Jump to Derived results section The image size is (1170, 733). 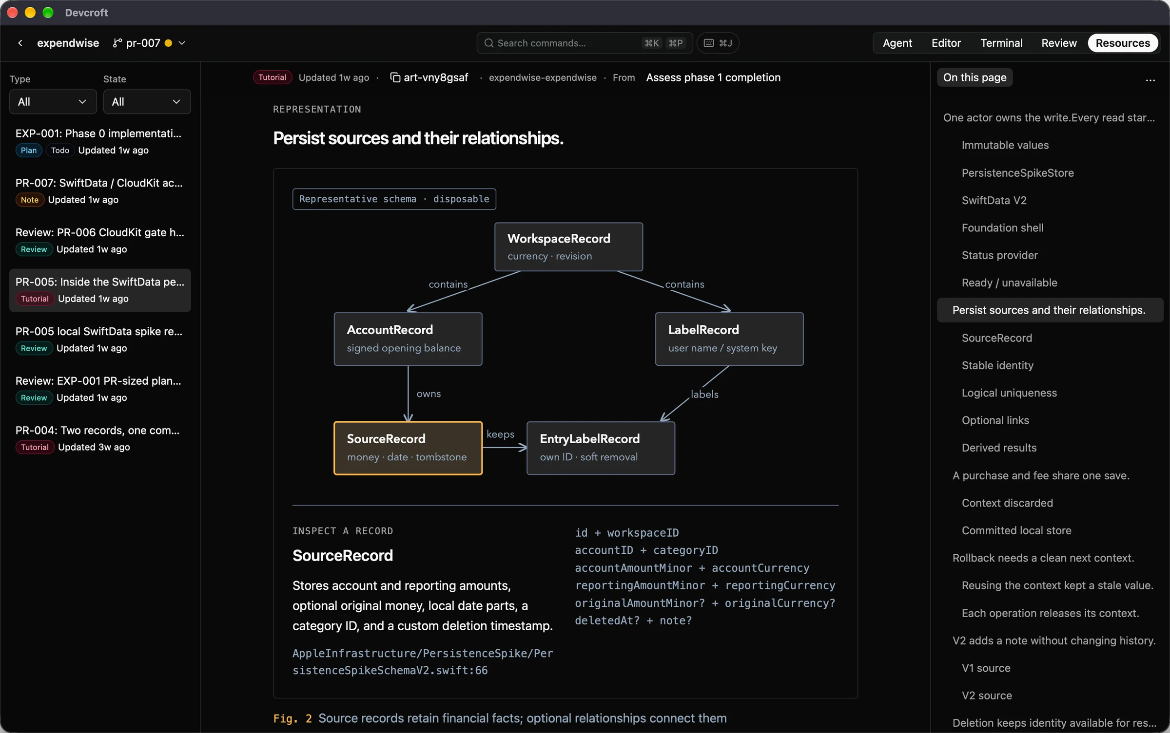999,448
